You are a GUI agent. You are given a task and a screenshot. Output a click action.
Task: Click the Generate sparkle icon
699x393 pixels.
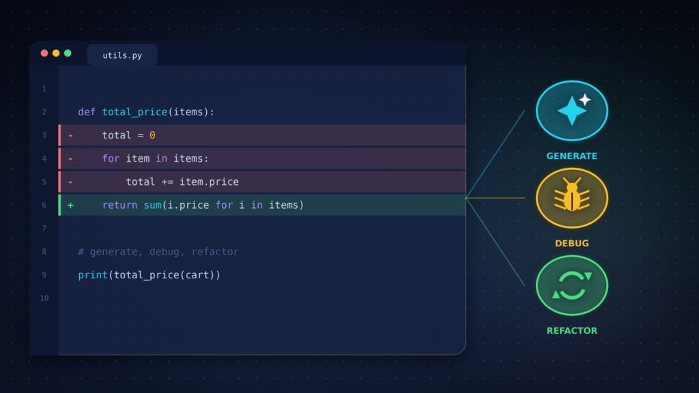click(x=572, y=111)
